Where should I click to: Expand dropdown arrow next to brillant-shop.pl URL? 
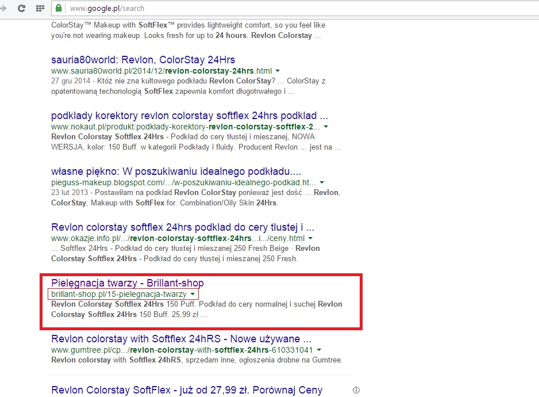coord(192,294)
